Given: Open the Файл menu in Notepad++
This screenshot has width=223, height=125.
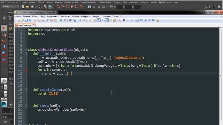Looking at the screenshot, I should coord(18,16).
